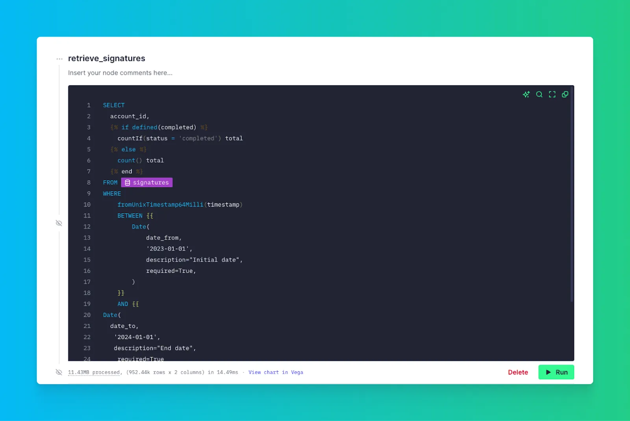Expand the code editor to fullscreen
This screenshot has height=421, width=630.
point(552,94)
